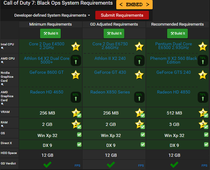The height and width of the screenshot is (170, 210).
Task: Toggle the 3 GB RAM checkbox in the Recommended column
Action: tap(206, 126)
